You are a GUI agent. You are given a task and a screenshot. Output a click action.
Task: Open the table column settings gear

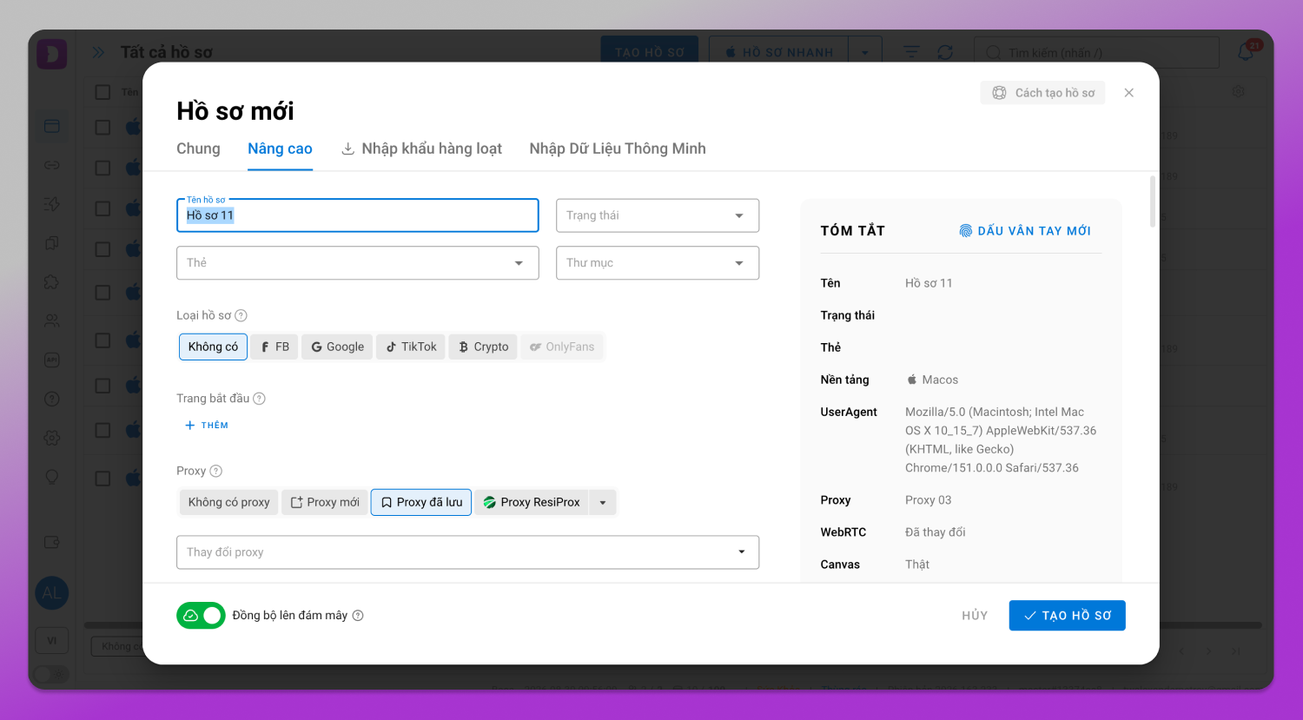click(1239, 91)
